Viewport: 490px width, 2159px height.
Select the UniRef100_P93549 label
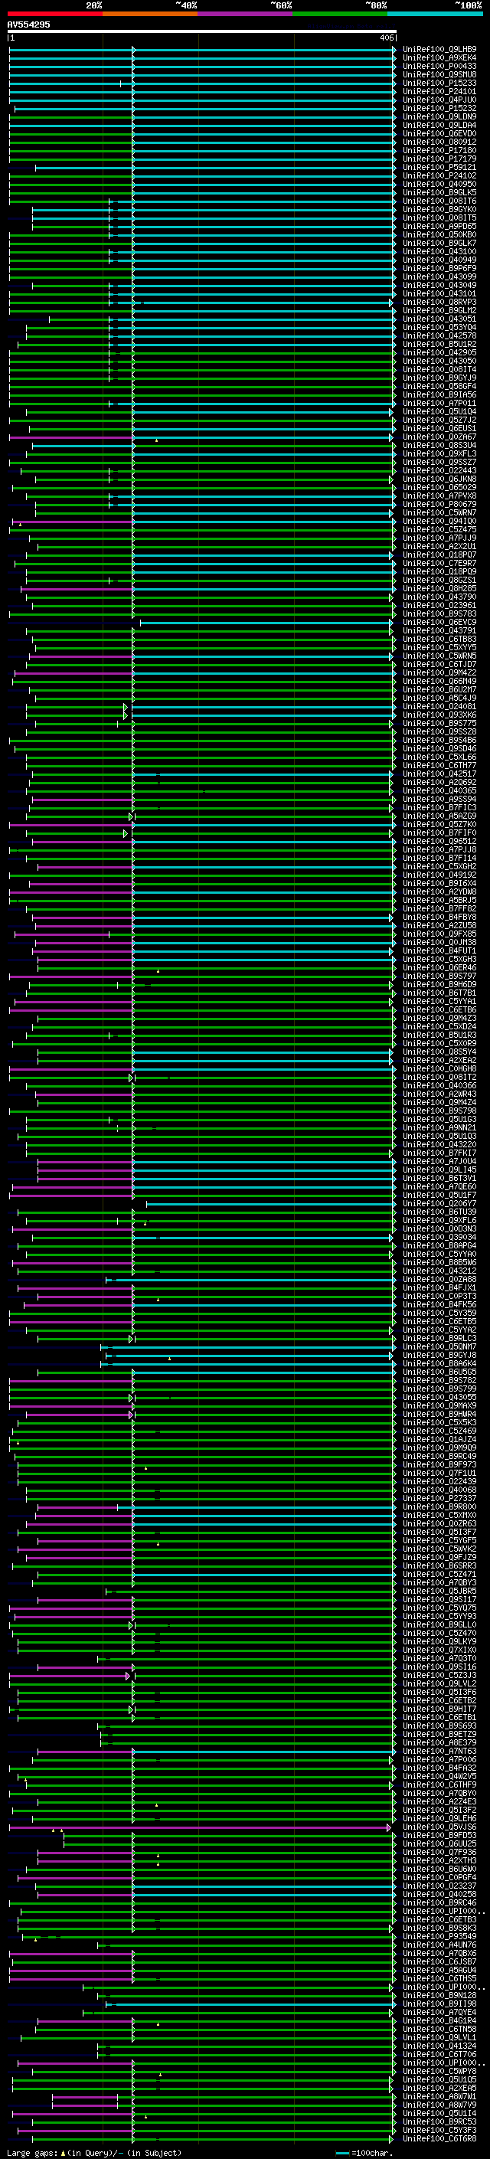[439, 1936]
